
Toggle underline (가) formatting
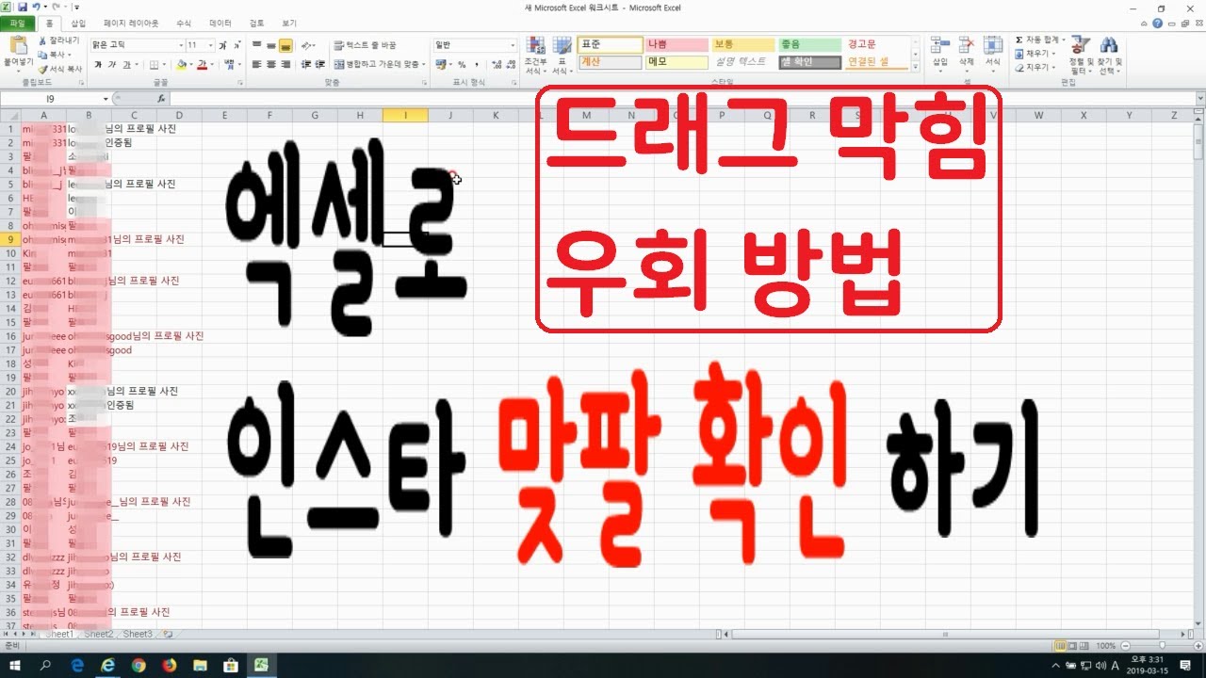126,65
